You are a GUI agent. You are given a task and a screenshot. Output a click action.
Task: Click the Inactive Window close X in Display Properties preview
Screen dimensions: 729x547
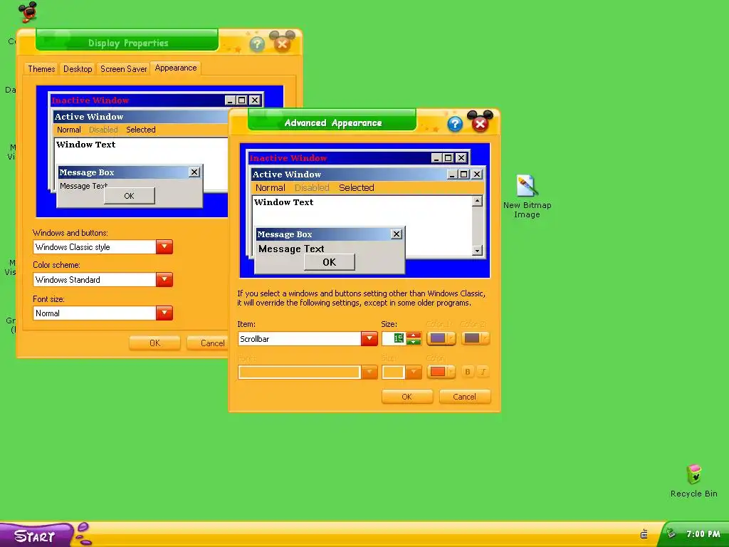255,100
